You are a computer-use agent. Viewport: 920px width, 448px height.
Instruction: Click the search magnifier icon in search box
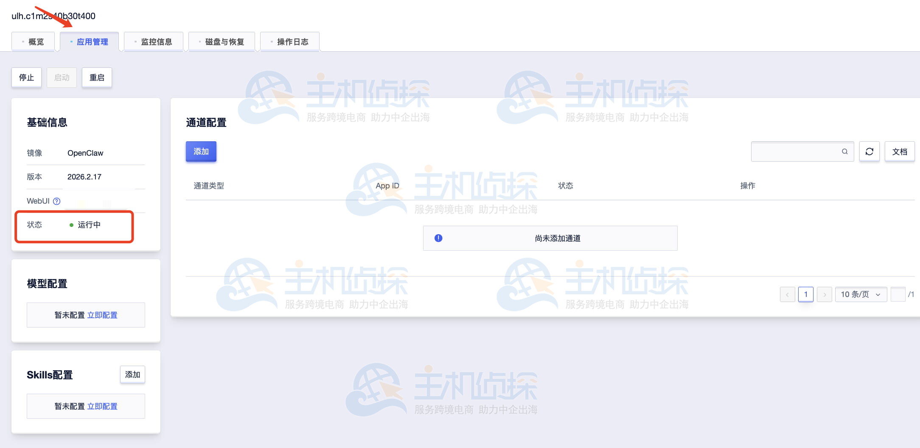coord(845,151)
